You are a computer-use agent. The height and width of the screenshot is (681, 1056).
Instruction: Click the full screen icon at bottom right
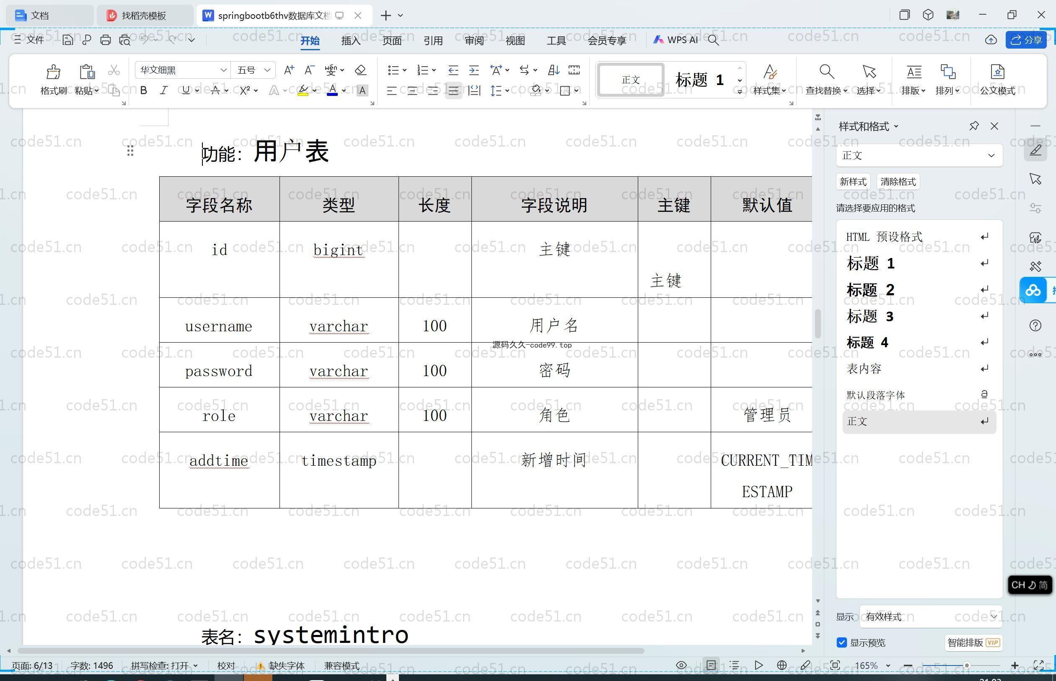[1038, 665]
